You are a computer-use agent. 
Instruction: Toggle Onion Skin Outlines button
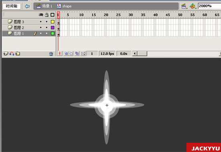pos(71,53)
